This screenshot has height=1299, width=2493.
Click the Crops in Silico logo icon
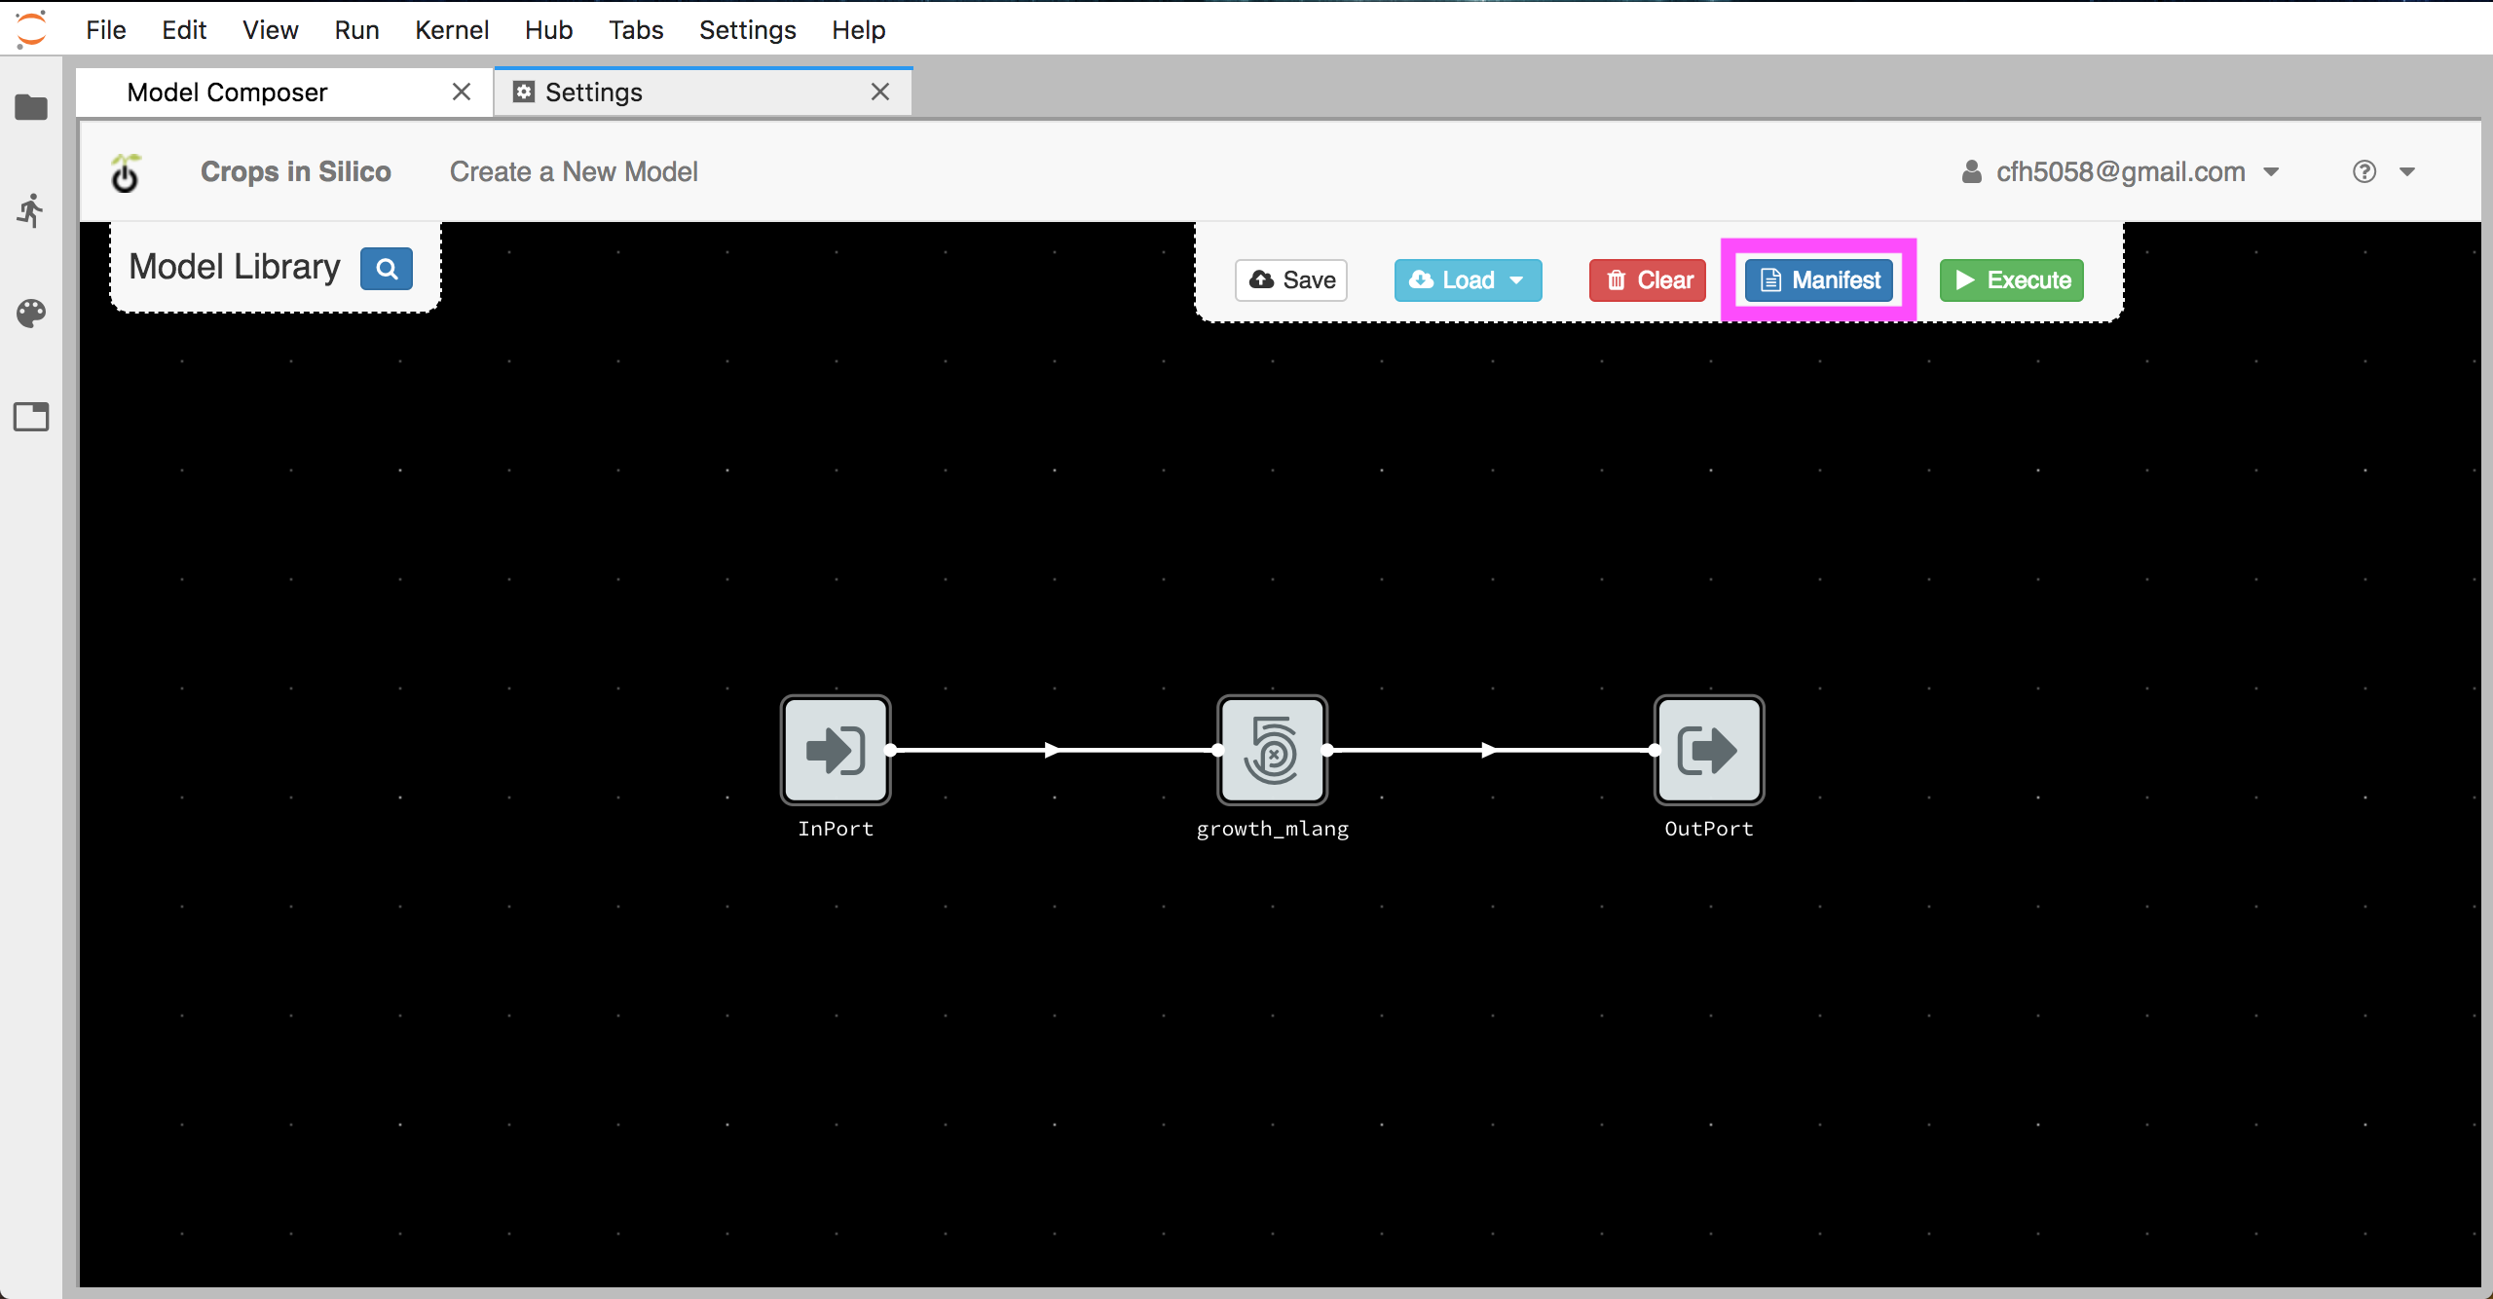(x=130, y=169)
